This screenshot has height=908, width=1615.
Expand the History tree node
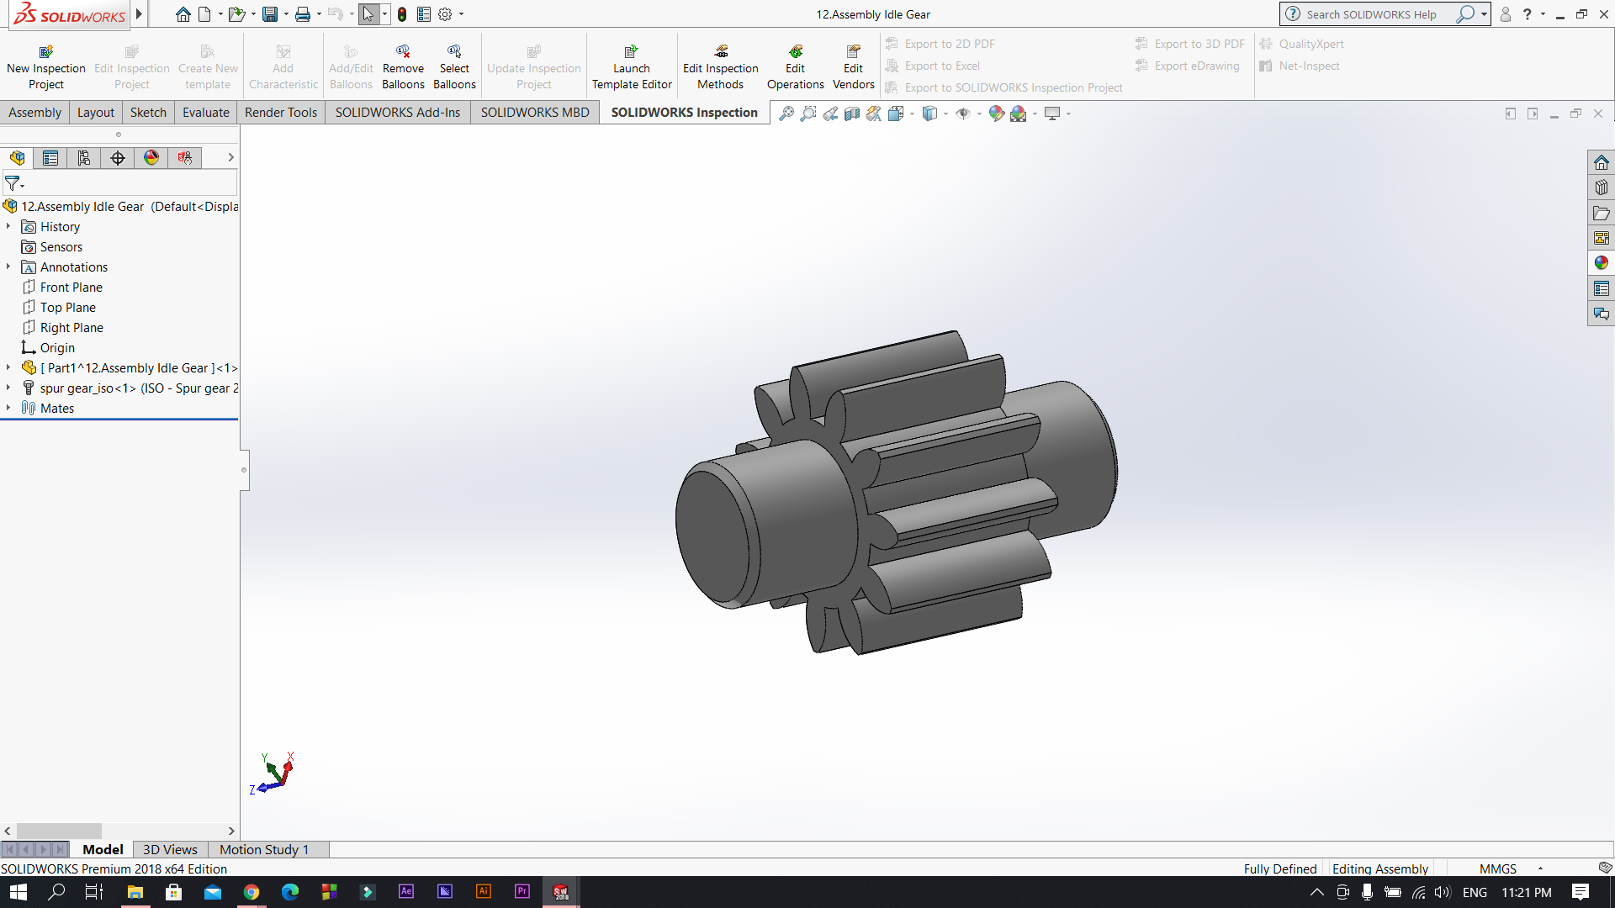pyautogui.click(x=8, y=226)
